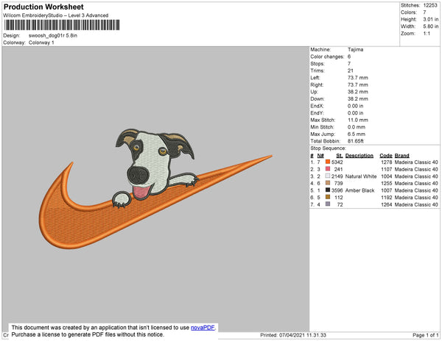Click the printed date '07/04/2021 11.31.33'
This screenshot has width=442, height=341.
click(303, 335)
